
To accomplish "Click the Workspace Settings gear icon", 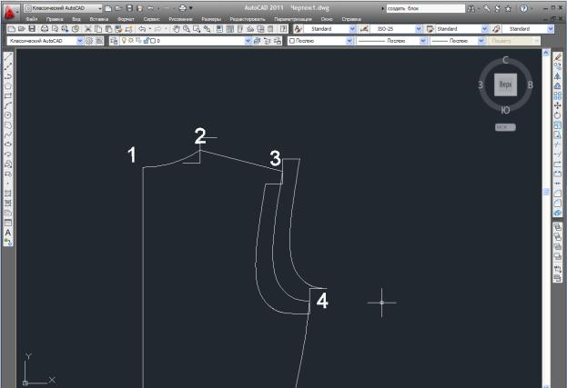I will 89,41.
